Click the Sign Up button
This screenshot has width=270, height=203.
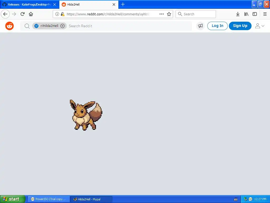pyautogui.click(x=240, y=26)
